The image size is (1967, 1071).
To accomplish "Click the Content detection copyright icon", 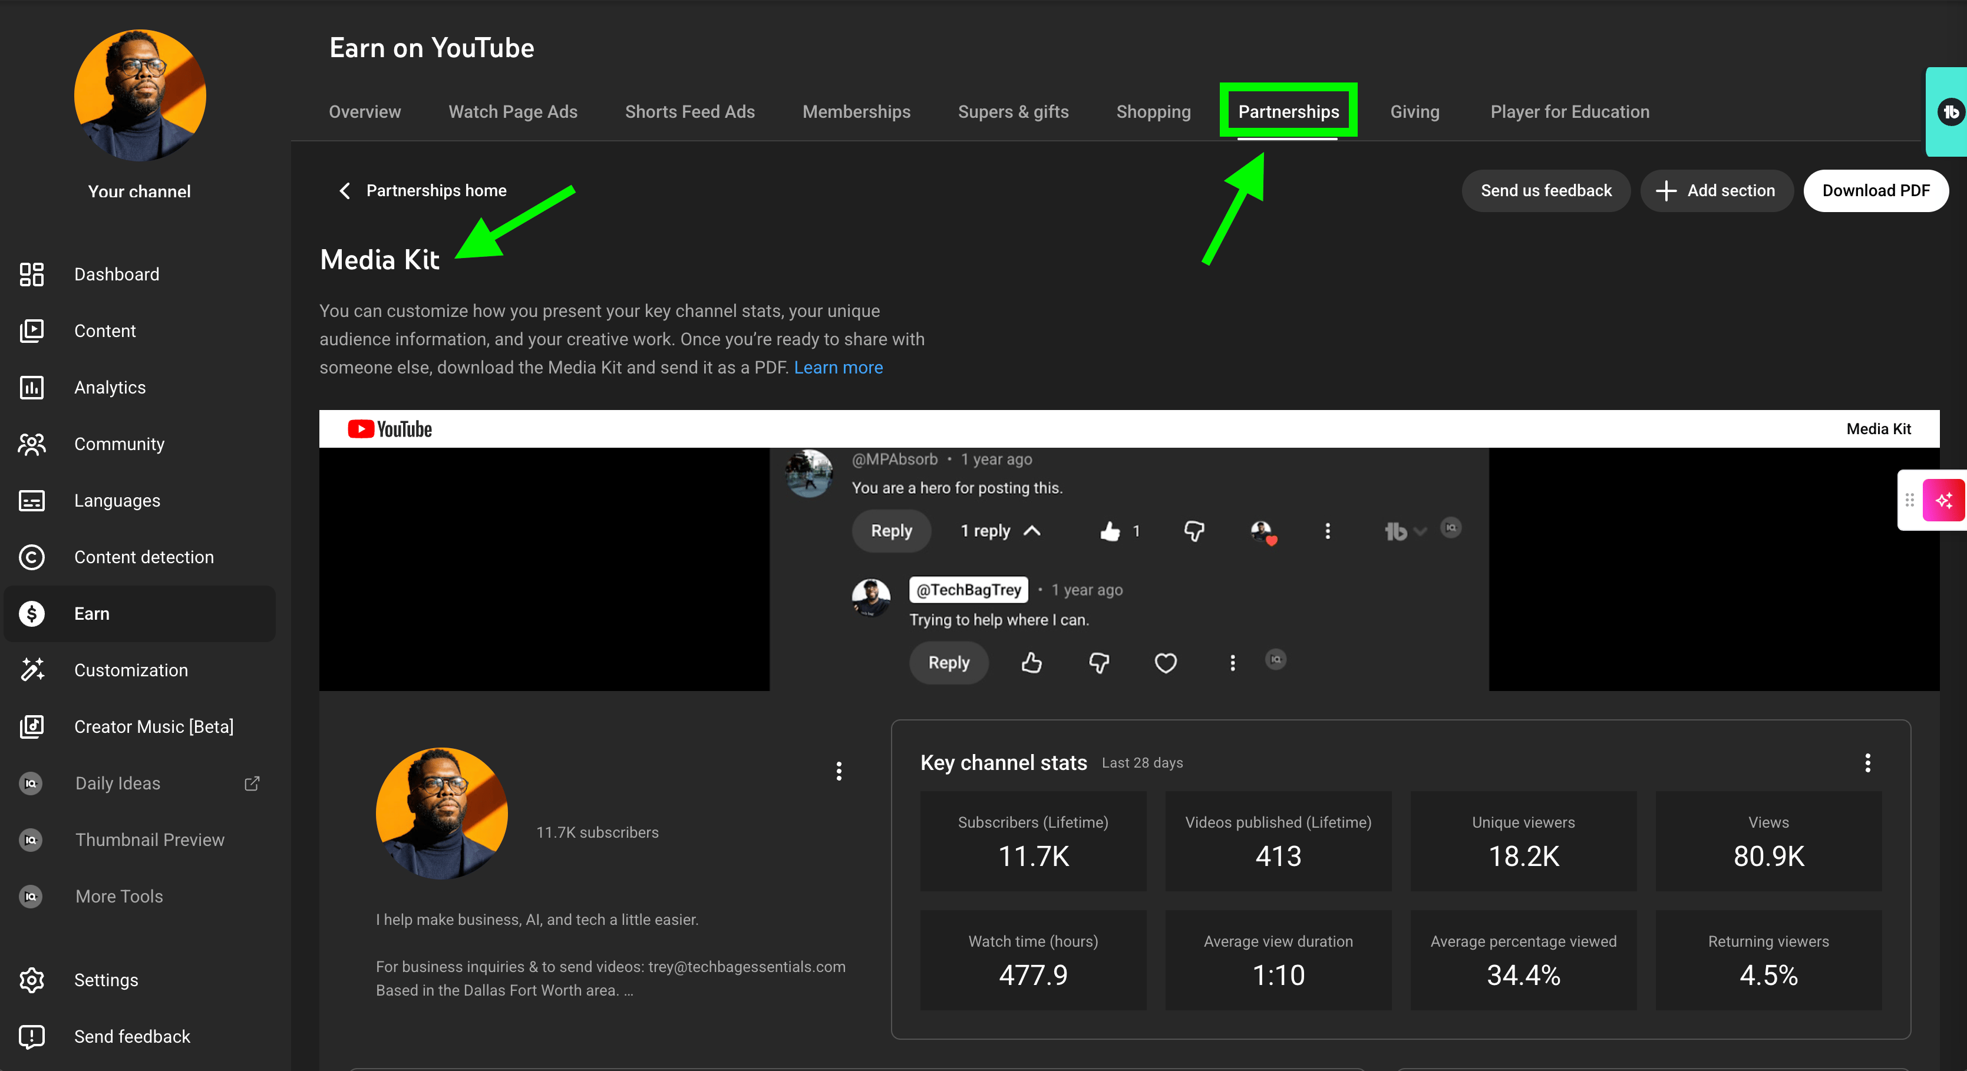I will (x=31, y=557).
